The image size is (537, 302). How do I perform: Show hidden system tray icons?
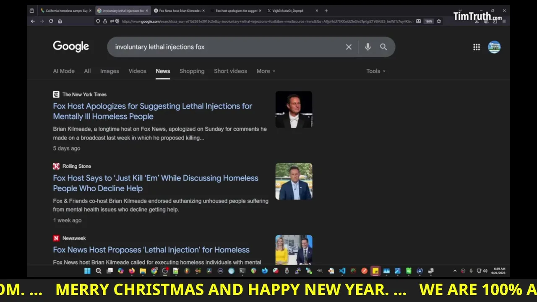click(455, 271)
